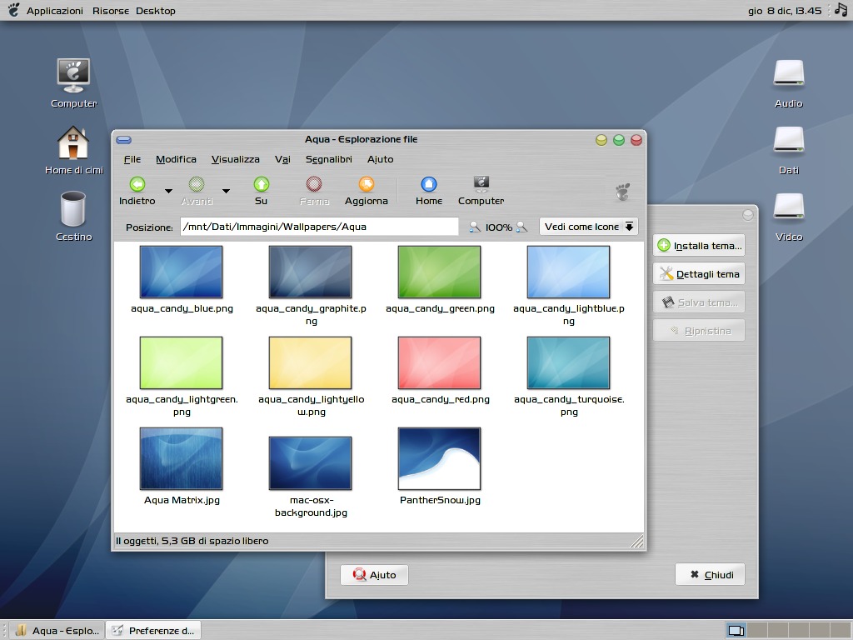Viewport: 853px width, 640px height.
Task: Click Dettagli tema button
Action: tap(699, 273)
